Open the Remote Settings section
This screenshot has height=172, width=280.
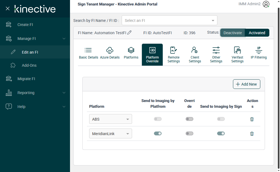[174, 55]
